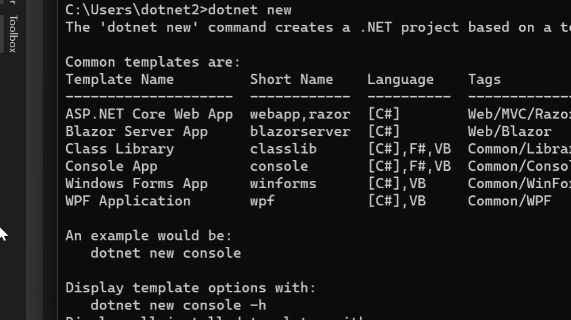
Task: Click the 'webapp,razor' short name
Action: [x=300, y=114]
